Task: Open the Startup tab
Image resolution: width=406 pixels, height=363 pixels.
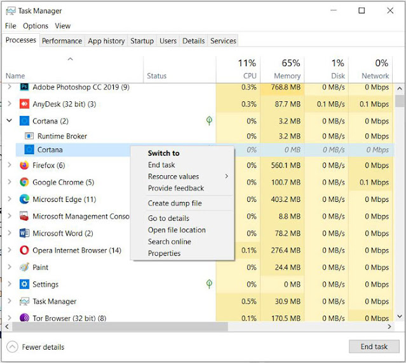Action: (142, 41)
